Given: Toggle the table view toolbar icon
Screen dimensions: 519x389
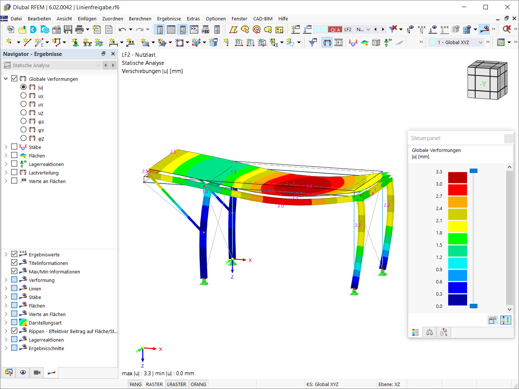Looking at the screenshot, I should click(171, 30).
